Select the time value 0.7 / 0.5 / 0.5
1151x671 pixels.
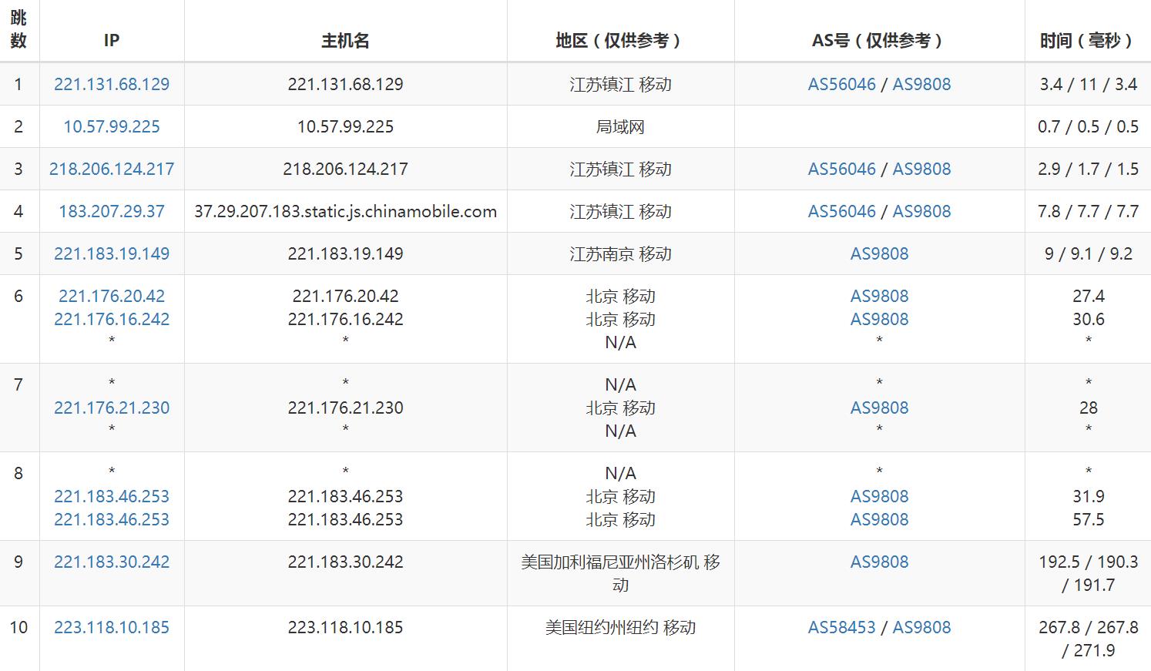tap(1088, 126)
